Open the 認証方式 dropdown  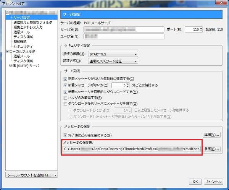click(113, 61)
